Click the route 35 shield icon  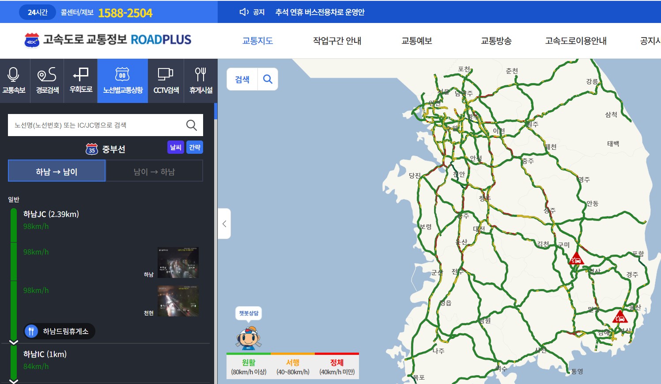(x=91, y=149)
